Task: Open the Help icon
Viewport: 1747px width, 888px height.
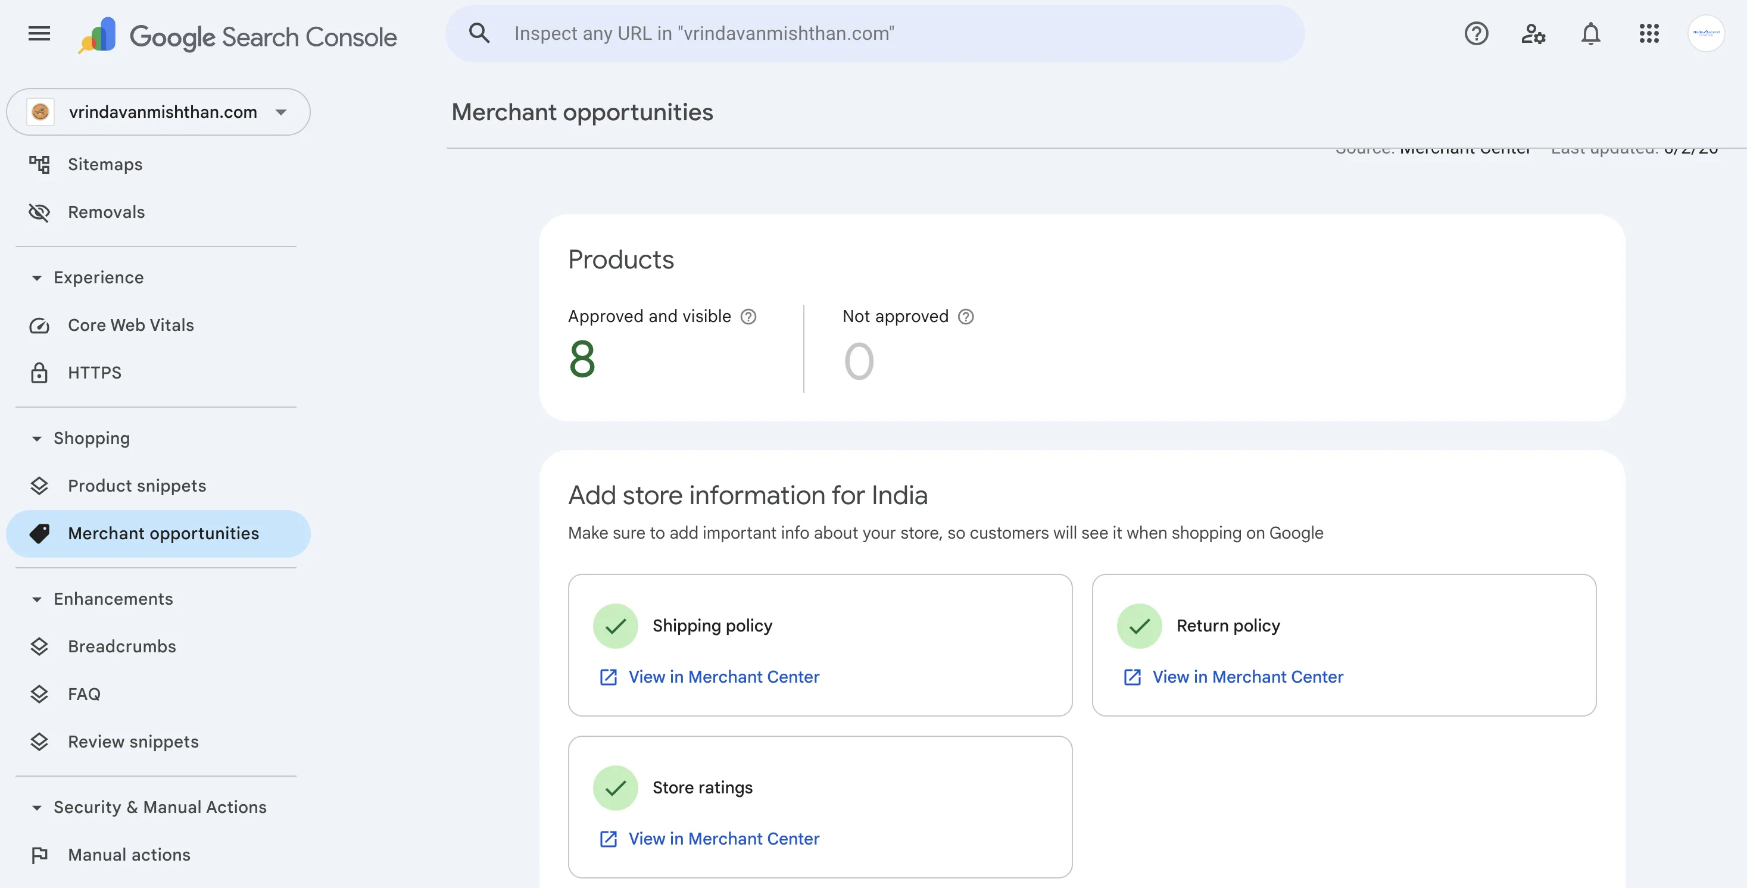Action: tap(1475, 33)
